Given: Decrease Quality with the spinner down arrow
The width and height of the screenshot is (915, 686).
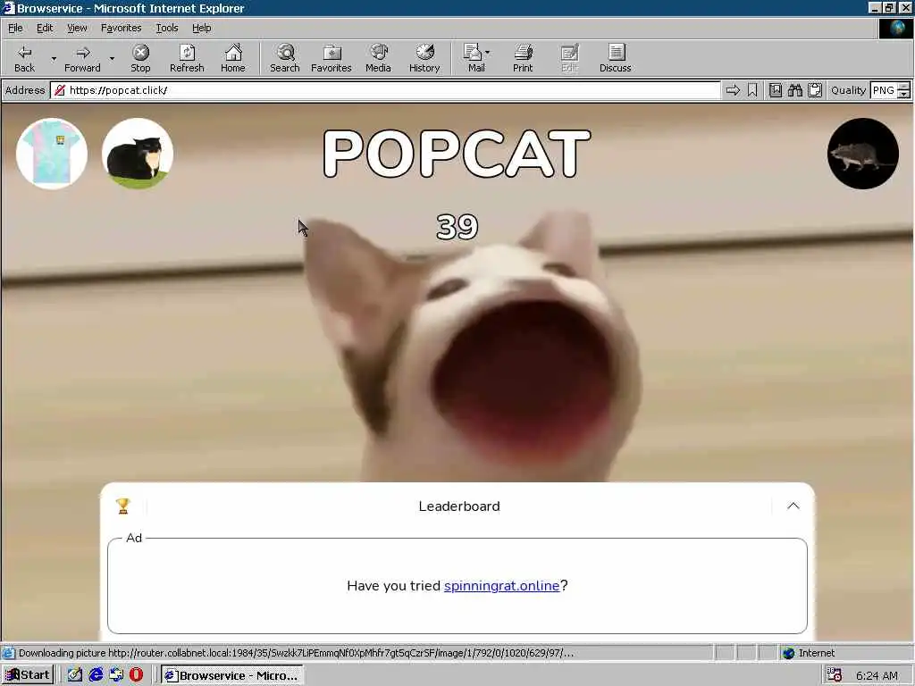Looking at the screenshot, I should tap(904, 94).
